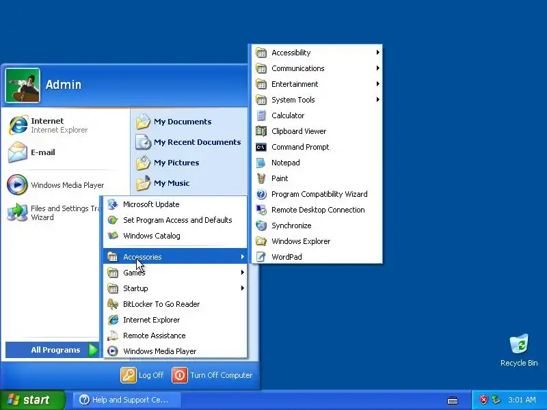Click the BitLocker To Go Reader label
547x410 pixels.
point(161,304)
